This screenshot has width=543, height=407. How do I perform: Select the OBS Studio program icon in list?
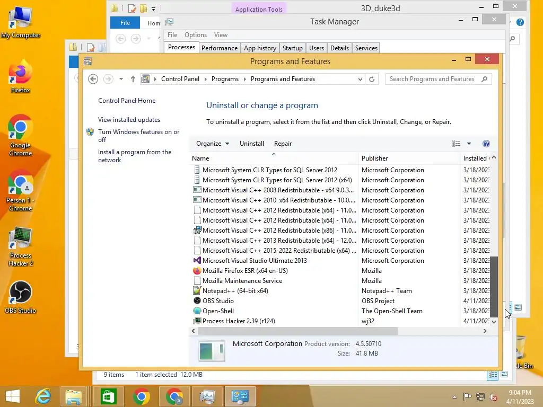197,301
